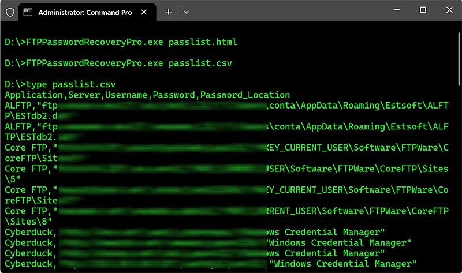Maximize the terminal window
The width and height of the screenshot is (462, 273).
click(423, 10)
